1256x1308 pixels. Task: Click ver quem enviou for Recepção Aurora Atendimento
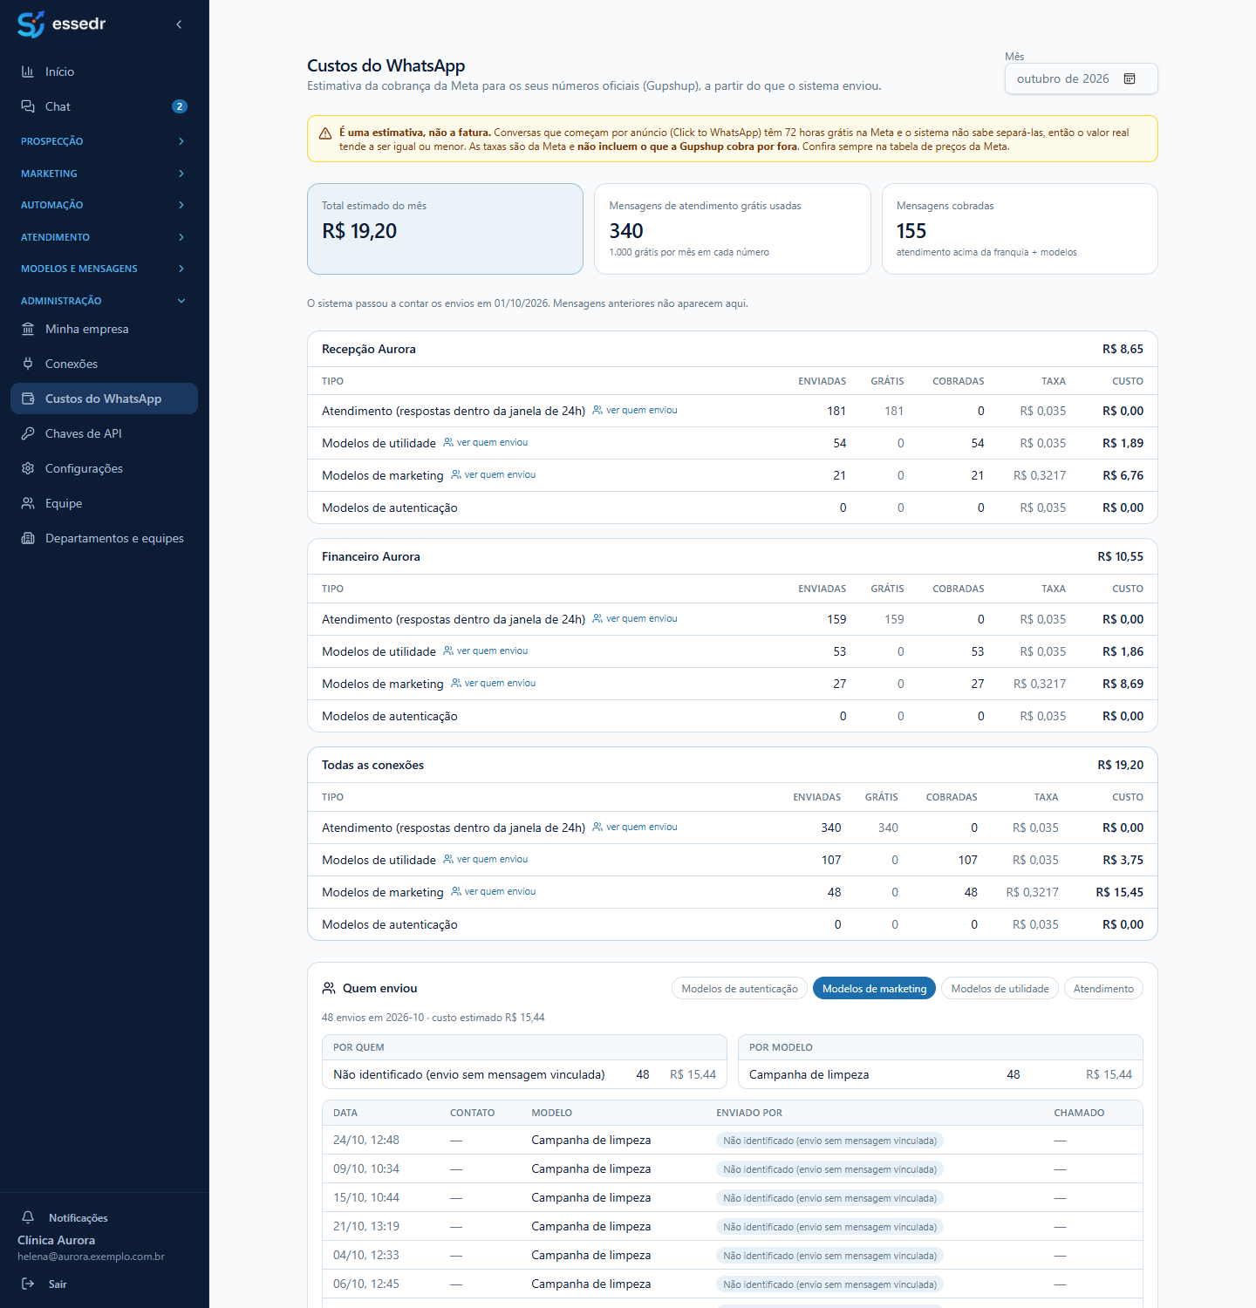635,410
